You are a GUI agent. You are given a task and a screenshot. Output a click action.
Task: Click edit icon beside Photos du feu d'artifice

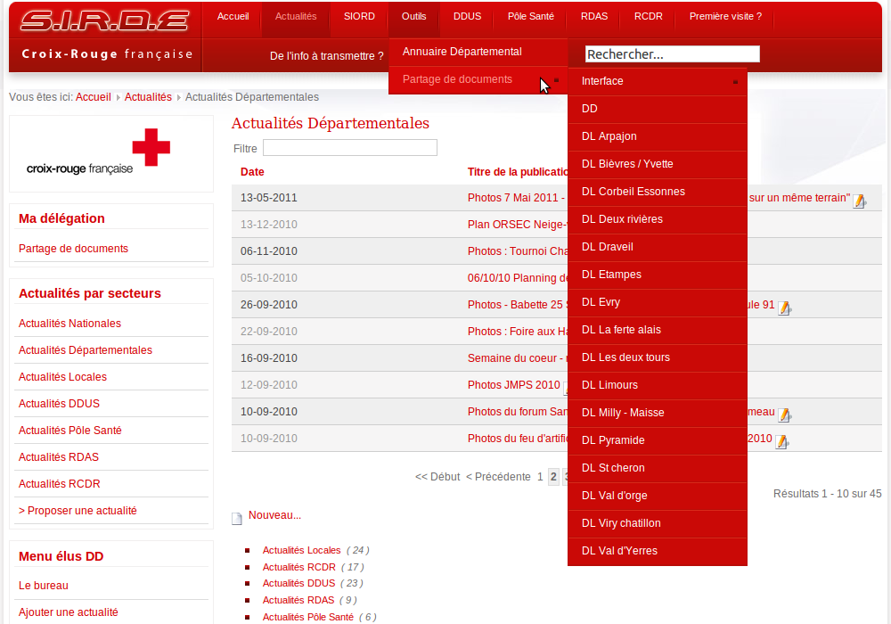[x=781, y=441]
